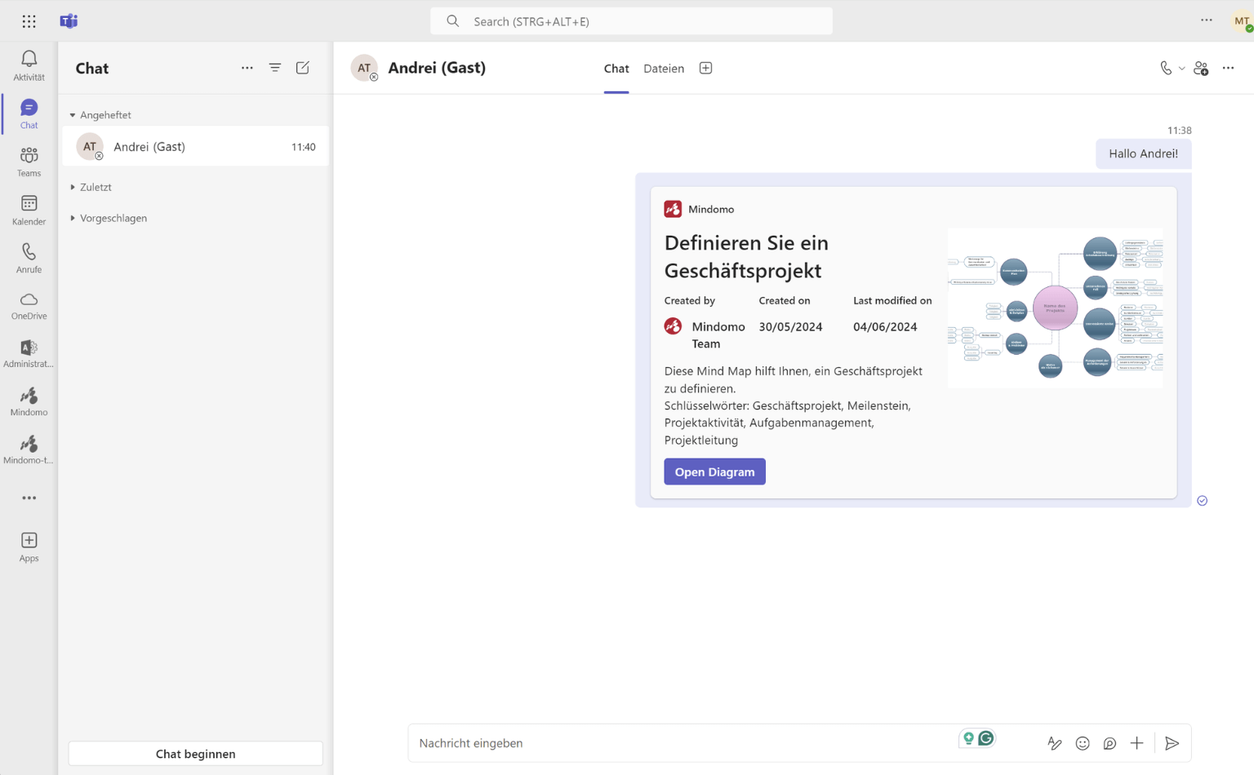Click the mind map preview thumbnail
The image size is (1254, 775).
pos(1055,308)
